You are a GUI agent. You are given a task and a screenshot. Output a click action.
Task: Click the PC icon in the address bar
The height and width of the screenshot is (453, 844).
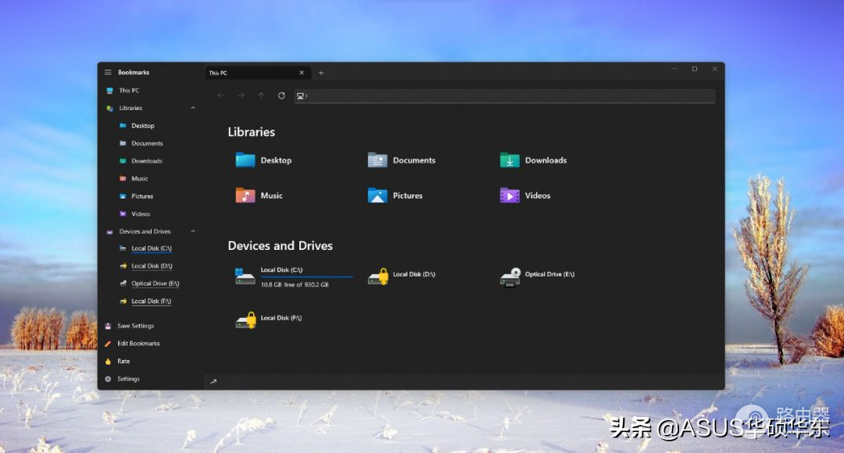click(x=300, y=96)
